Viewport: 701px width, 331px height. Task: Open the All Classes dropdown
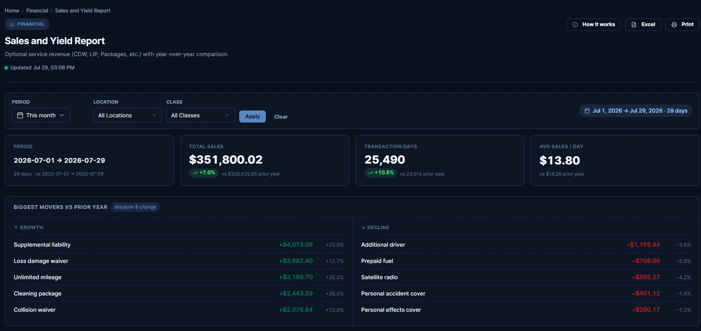[x=200, y=115]
